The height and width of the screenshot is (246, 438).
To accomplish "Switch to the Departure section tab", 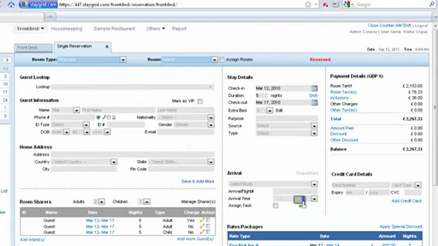I will click(307, 173).
